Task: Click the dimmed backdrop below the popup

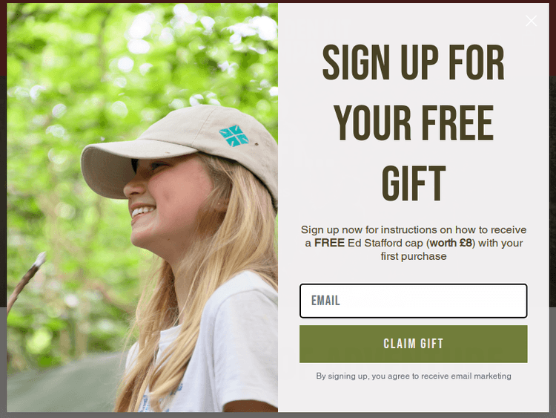Action: [278, 415]
